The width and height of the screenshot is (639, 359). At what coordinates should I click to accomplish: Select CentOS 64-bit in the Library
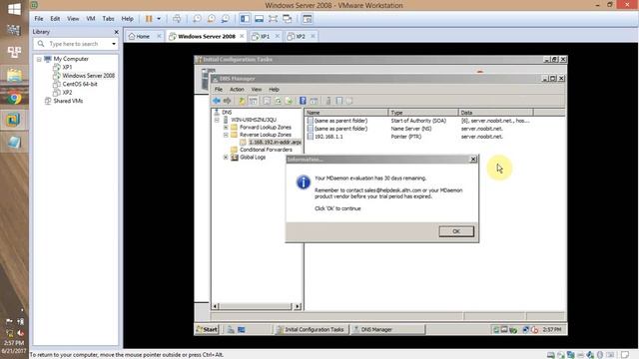tap(80, 84)
